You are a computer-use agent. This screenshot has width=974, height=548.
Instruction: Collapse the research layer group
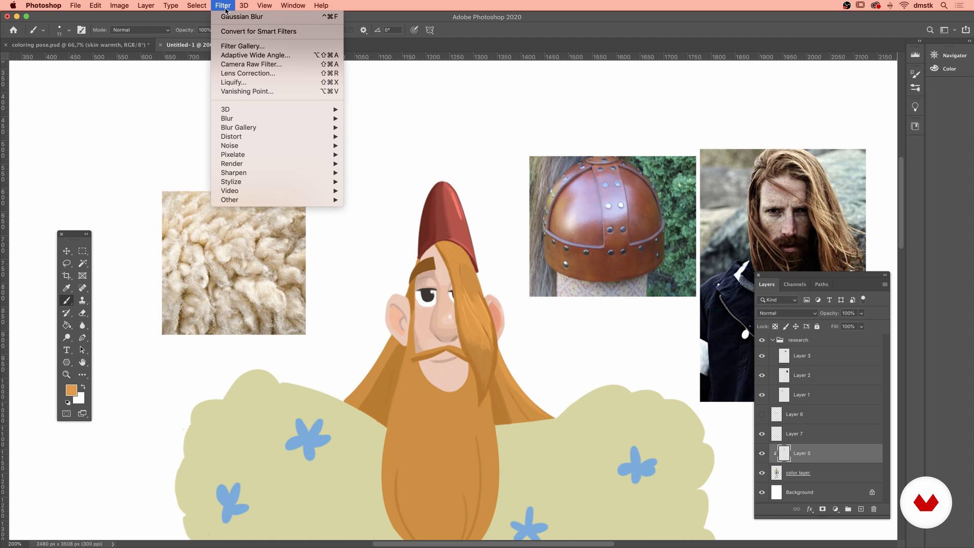pos(773,340)
